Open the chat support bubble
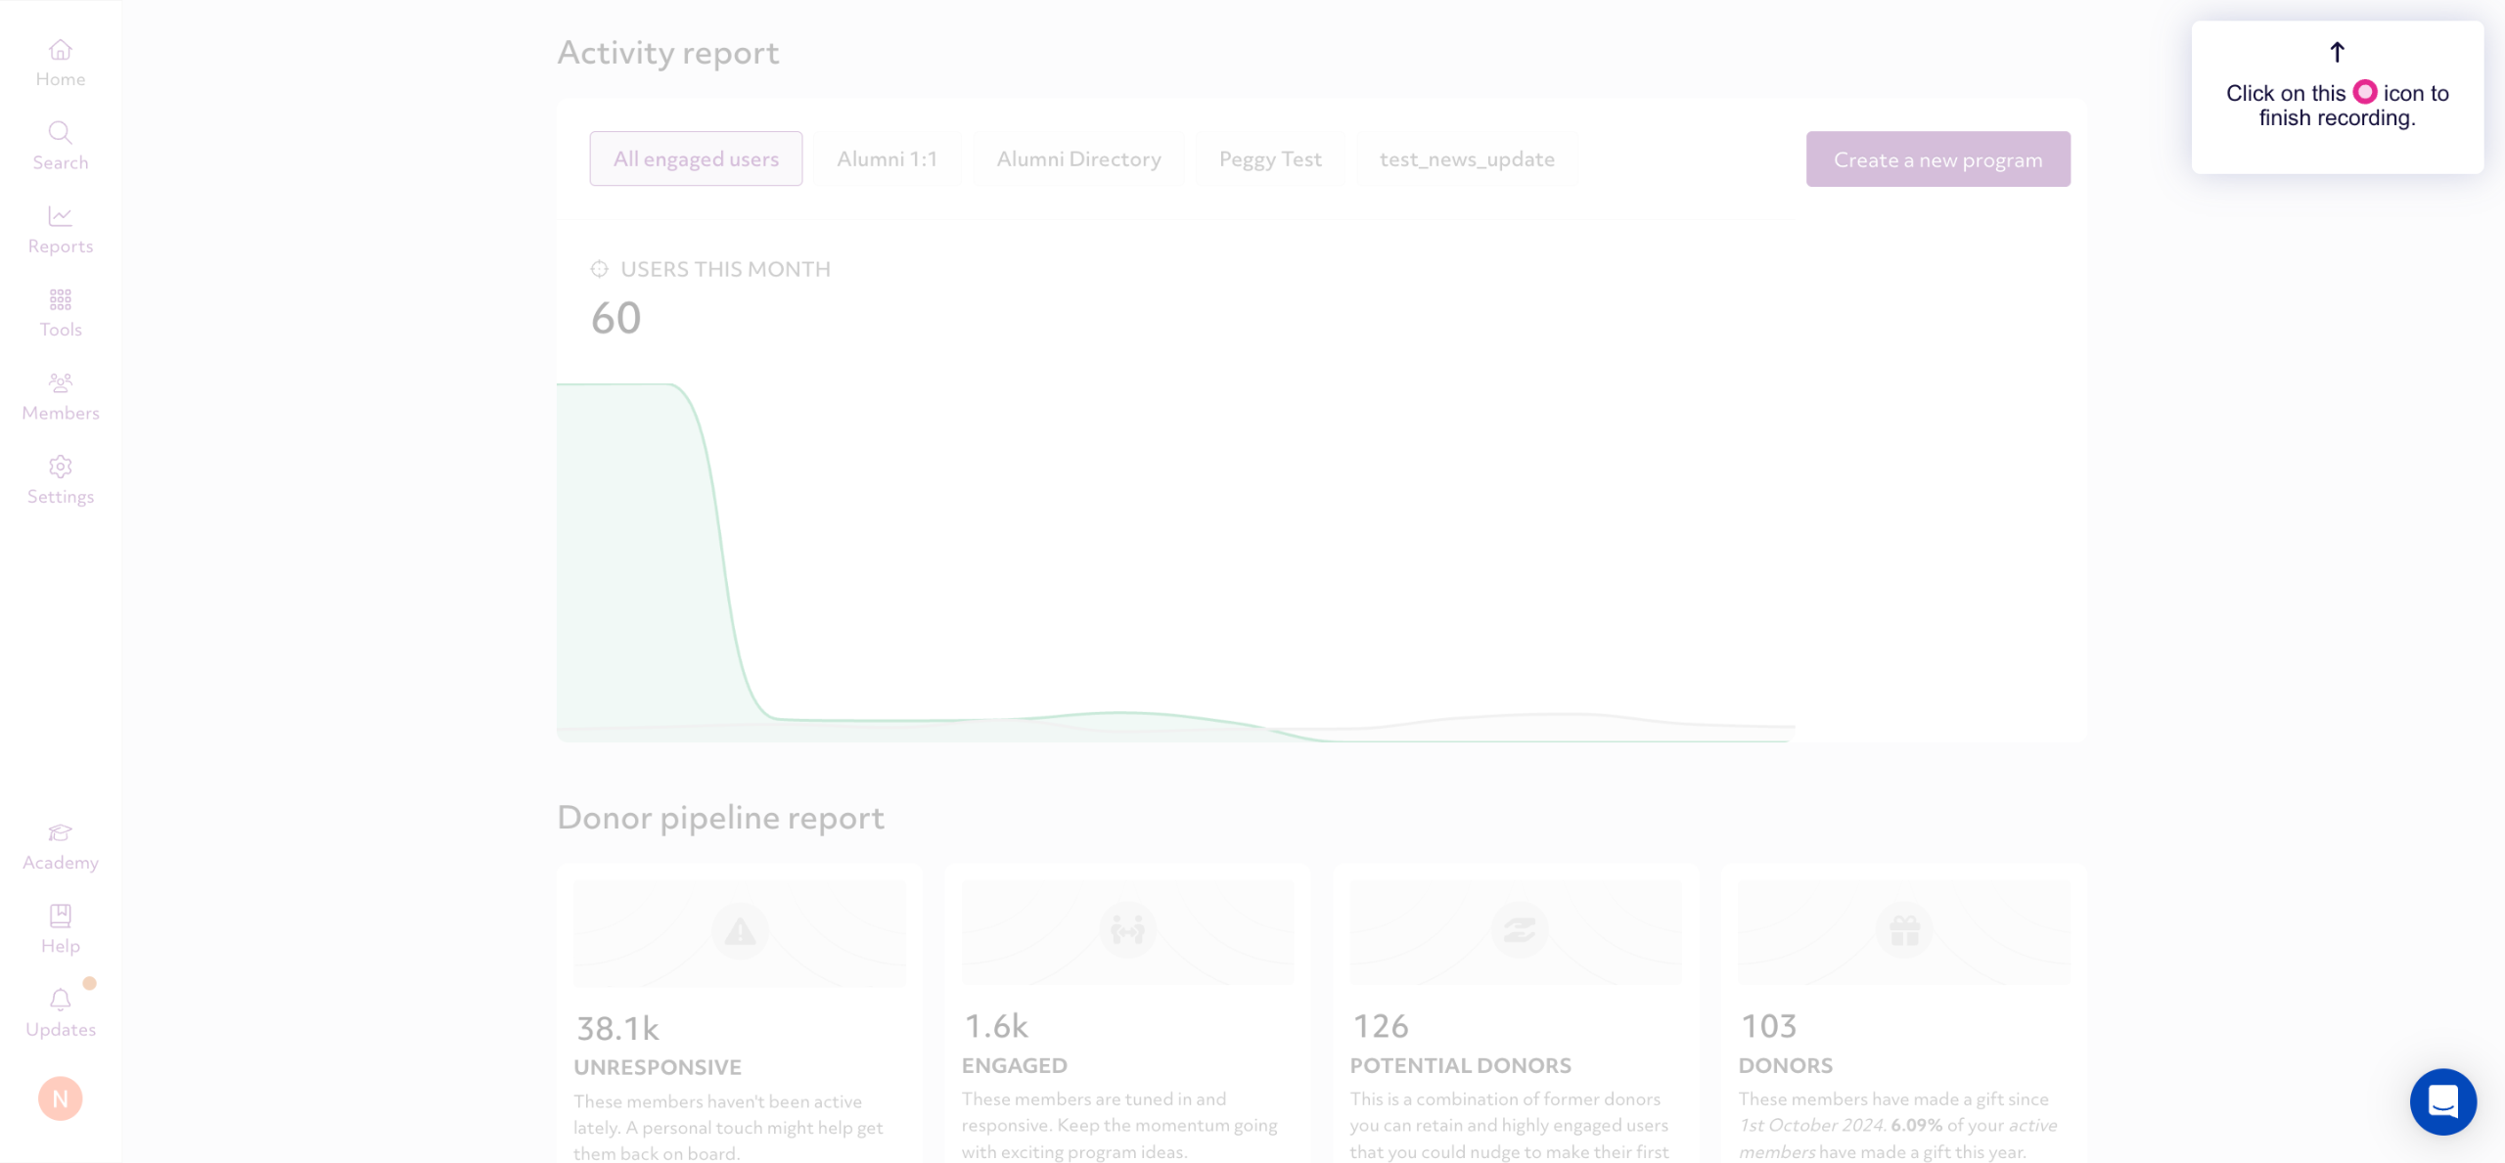Viewport: 2505px width, 1163px height. pyautogui.click(x=2442, y=1101)
